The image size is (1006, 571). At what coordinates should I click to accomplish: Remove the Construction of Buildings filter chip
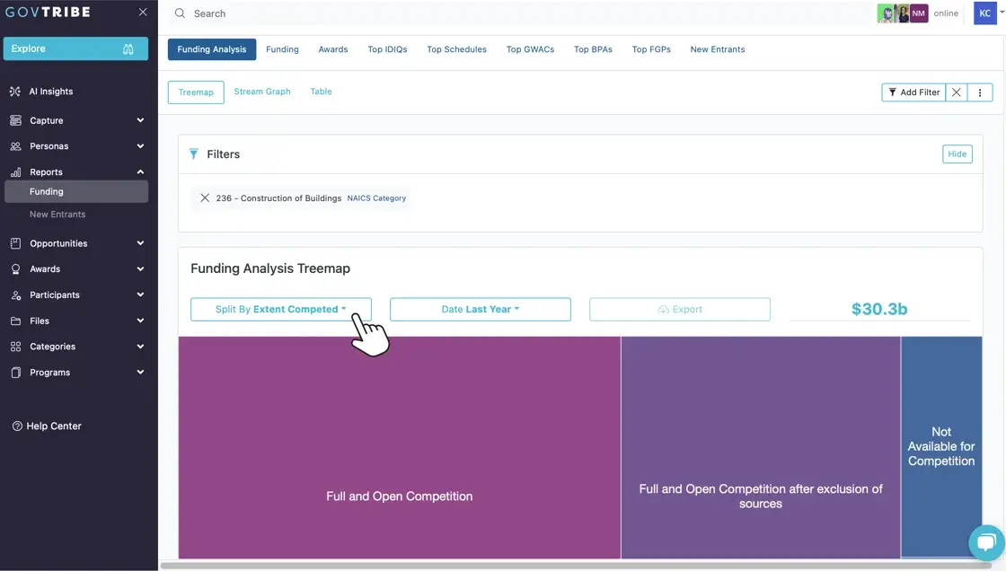coord(205,198)
